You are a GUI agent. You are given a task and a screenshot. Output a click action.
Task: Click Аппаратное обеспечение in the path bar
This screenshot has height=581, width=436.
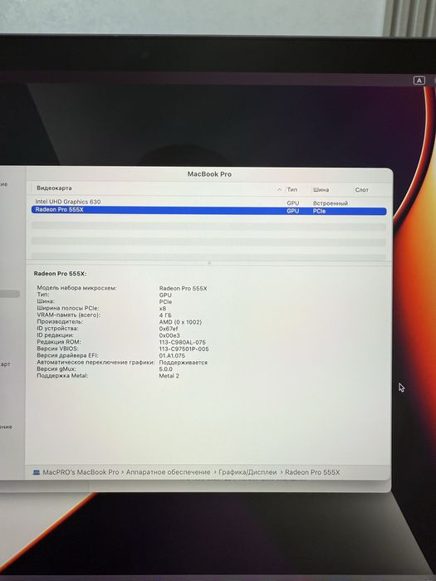click(x=169, y=472)
